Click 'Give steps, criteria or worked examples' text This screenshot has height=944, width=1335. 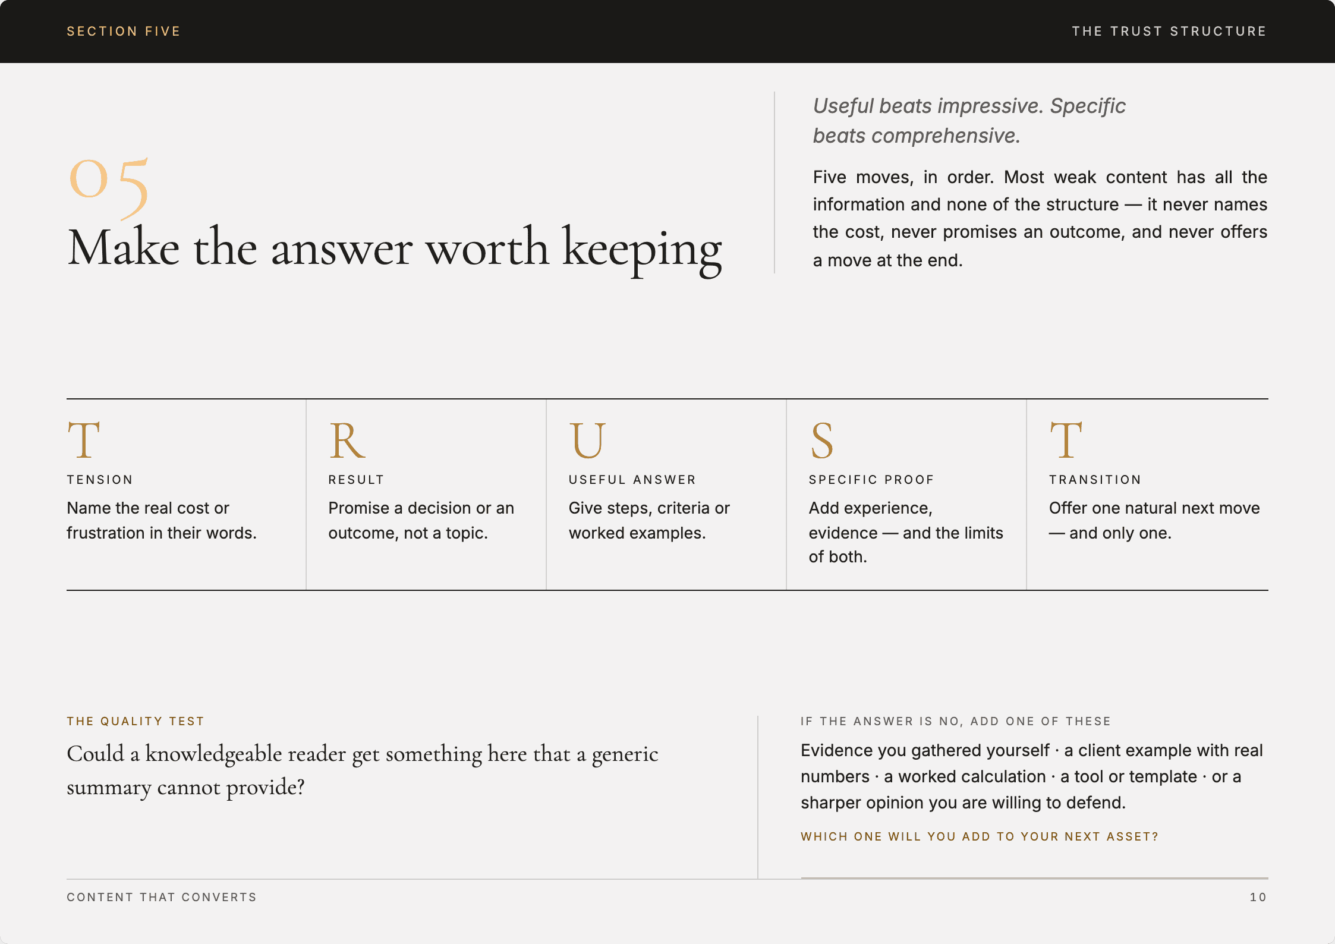[649, 520]
